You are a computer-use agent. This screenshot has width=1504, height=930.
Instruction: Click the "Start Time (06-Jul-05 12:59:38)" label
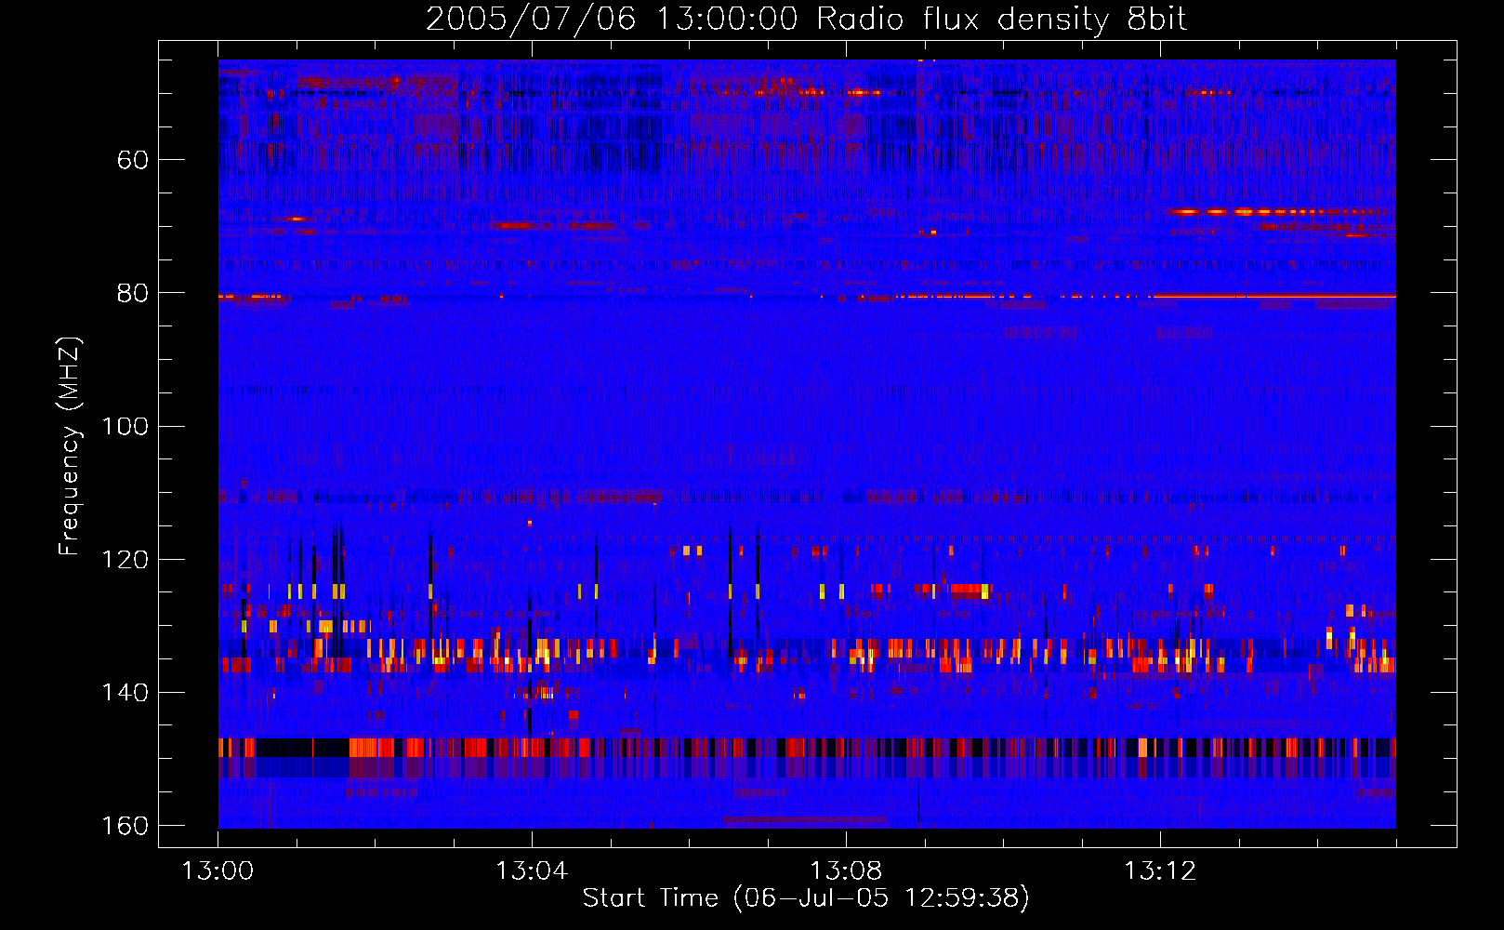click(x=806, y=898)
